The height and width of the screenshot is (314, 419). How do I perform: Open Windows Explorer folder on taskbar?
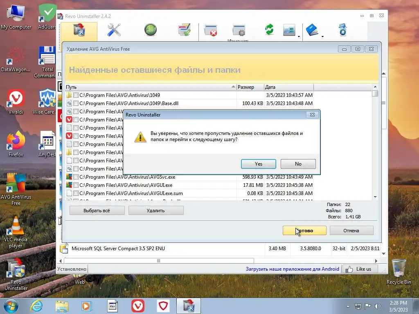(x=62, y=306)
